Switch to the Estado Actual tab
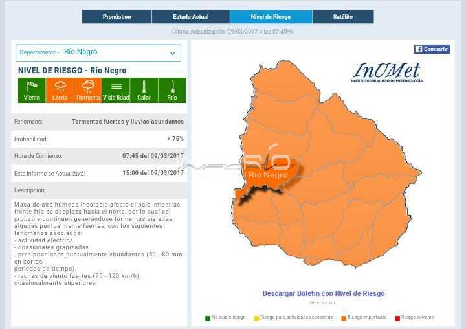 coord(191,17)
